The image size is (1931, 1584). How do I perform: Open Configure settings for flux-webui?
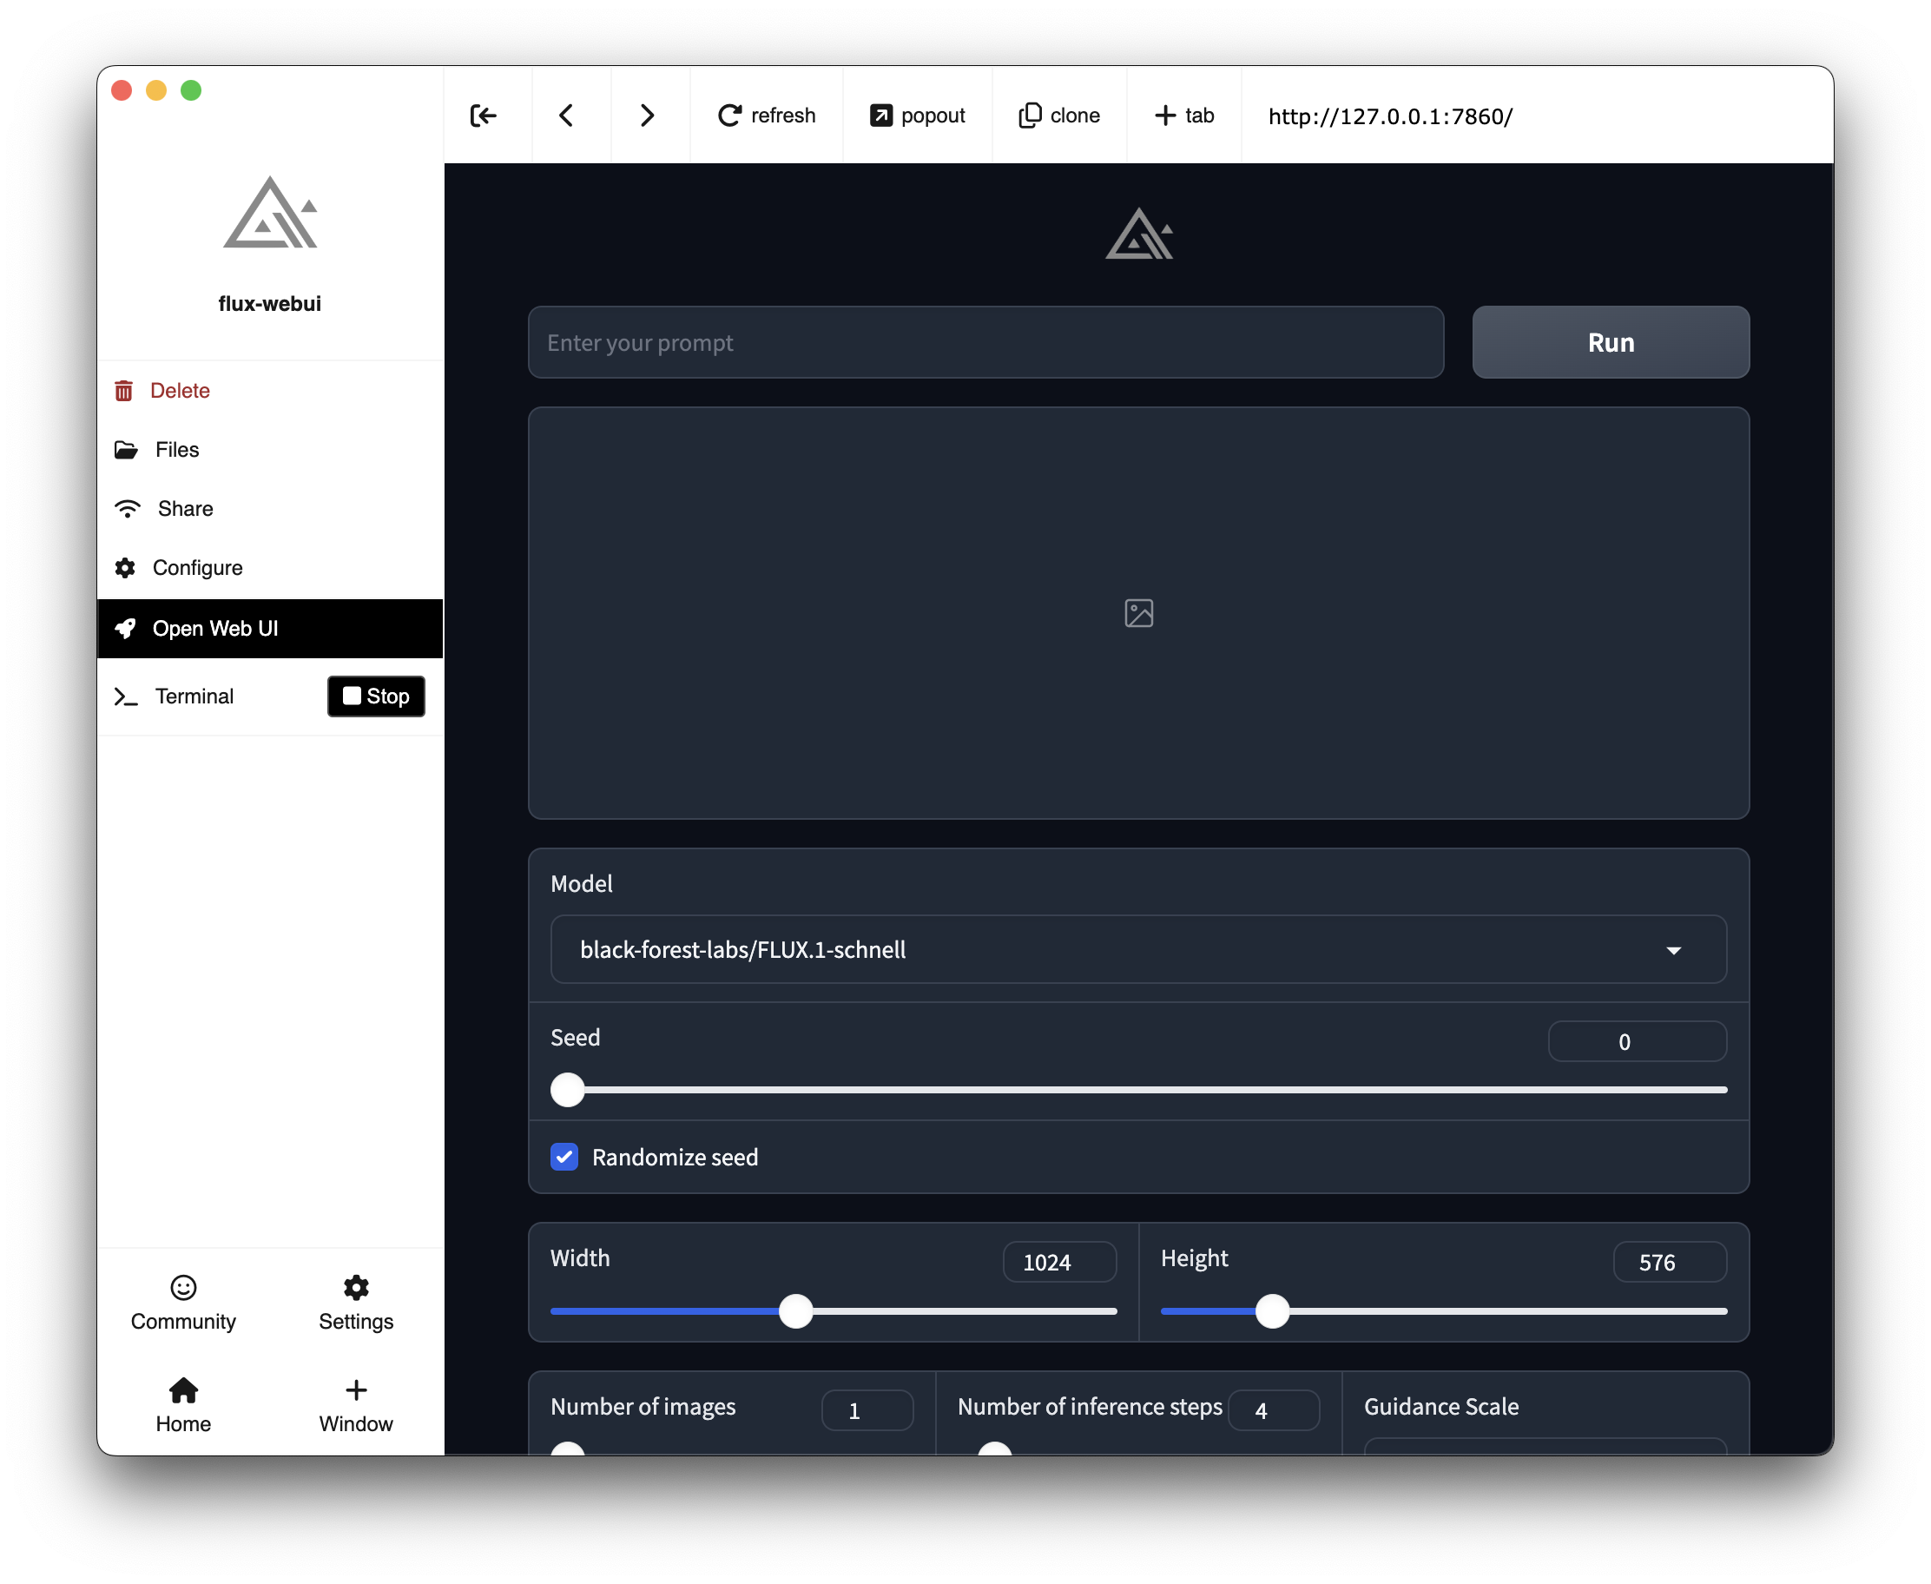pyautogui.click(x=197, y=566)
